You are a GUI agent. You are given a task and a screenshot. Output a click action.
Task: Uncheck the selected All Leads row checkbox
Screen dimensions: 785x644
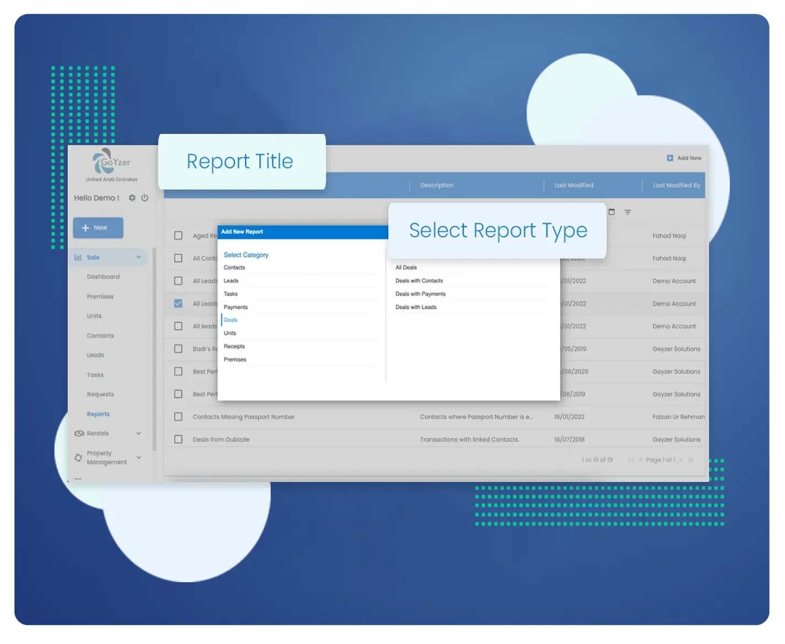click(x=178, y=303)
